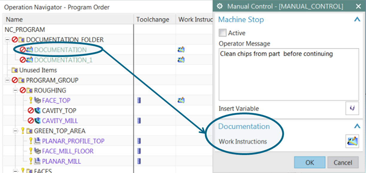Click the Work Instructions icon in the dialog

coord(352,141)
